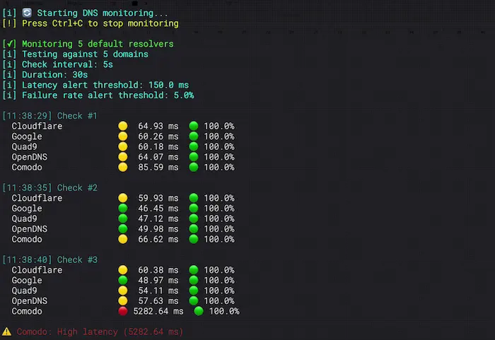Image resolution: width=495 pixels, height=340 pixels.
Task: Click yellow latency dot beside 59.93 ms
Action: (123, 198)
